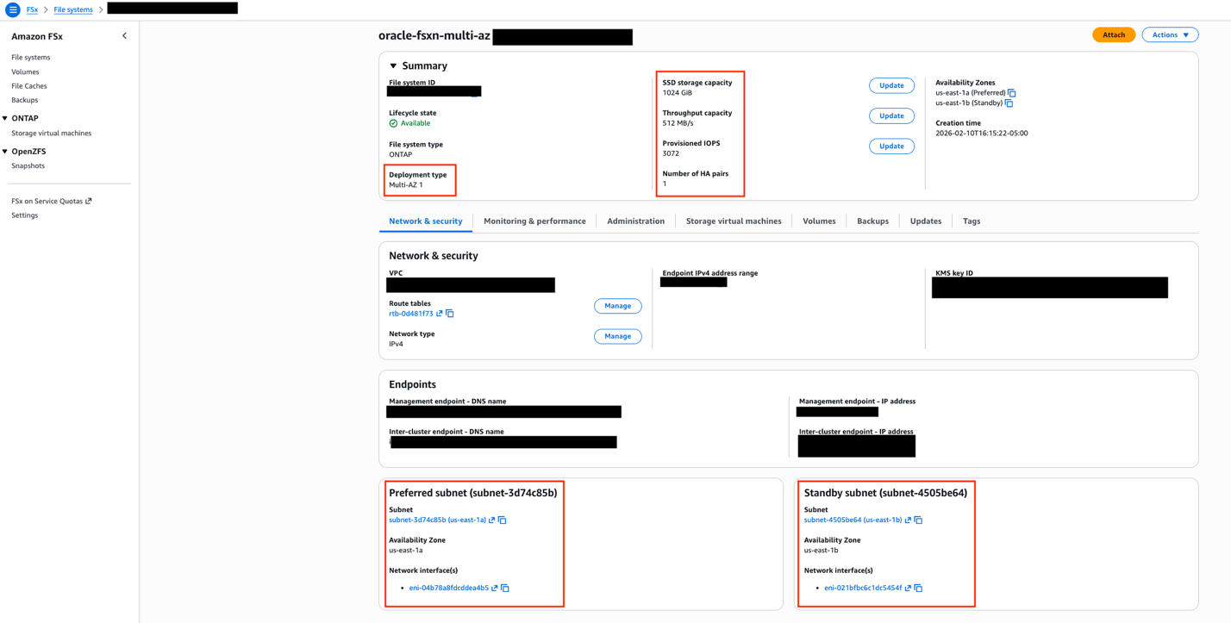Go to FSx breadcrumb link
The height and width of the screenshot is (623, 1231).
point(32,9)
